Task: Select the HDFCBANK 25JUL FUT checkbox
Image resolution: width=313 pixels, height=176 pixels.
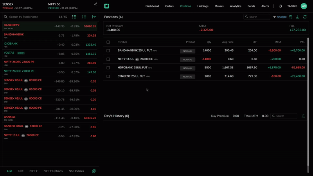Action: coord(108,68)
